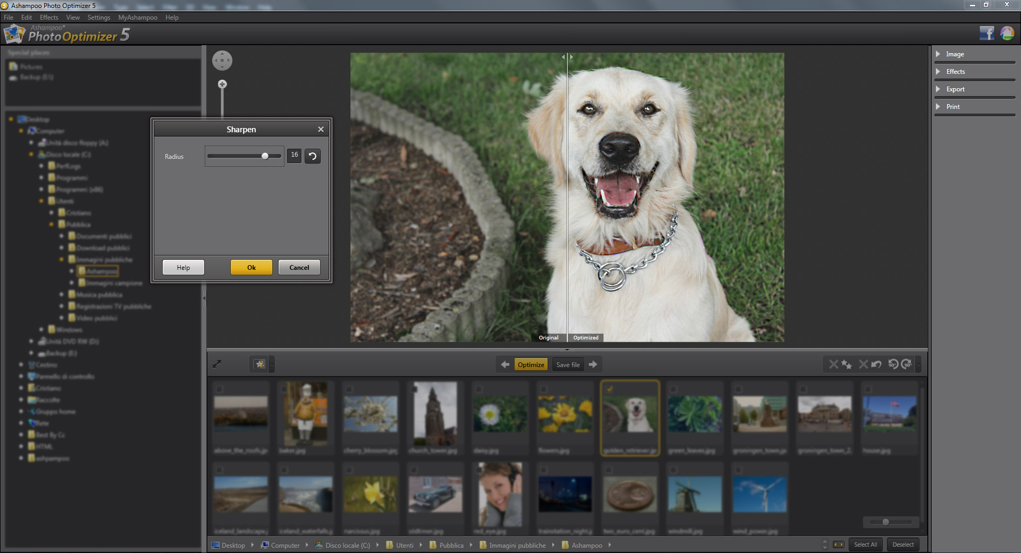
Task: Rotate image 90 degrees right
Action: coord(907,364)
